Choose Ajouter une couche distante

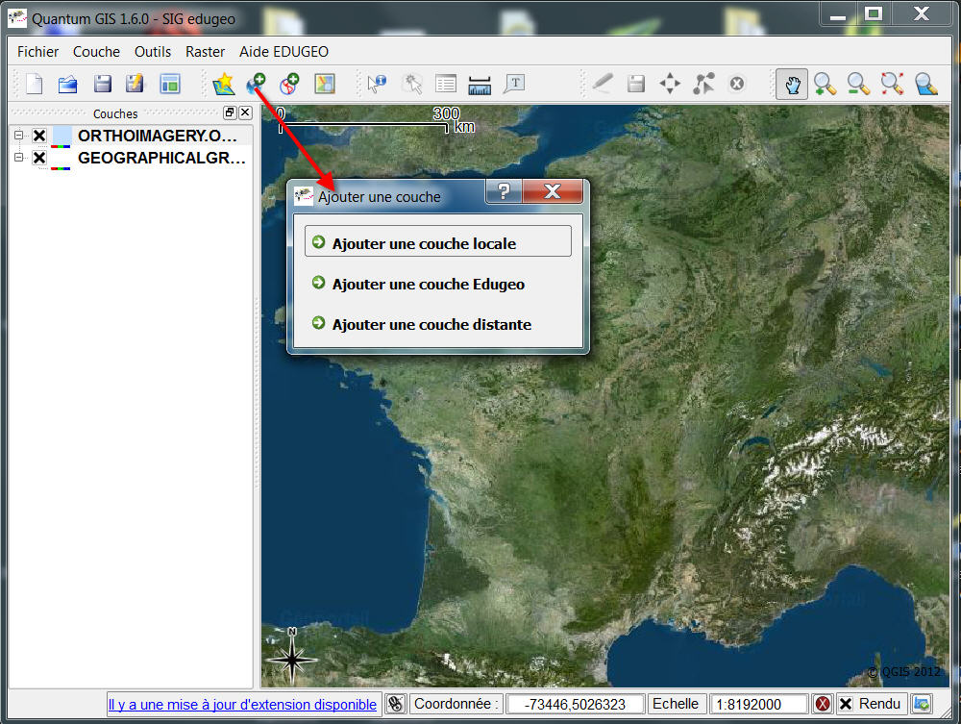coord(438,324)
